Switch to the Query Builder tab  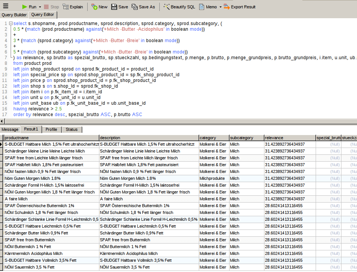[x=14, y=15]
